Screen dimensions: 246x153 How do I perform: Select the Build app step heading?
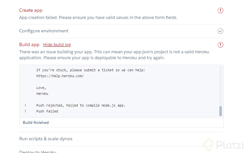coord(29,45)
